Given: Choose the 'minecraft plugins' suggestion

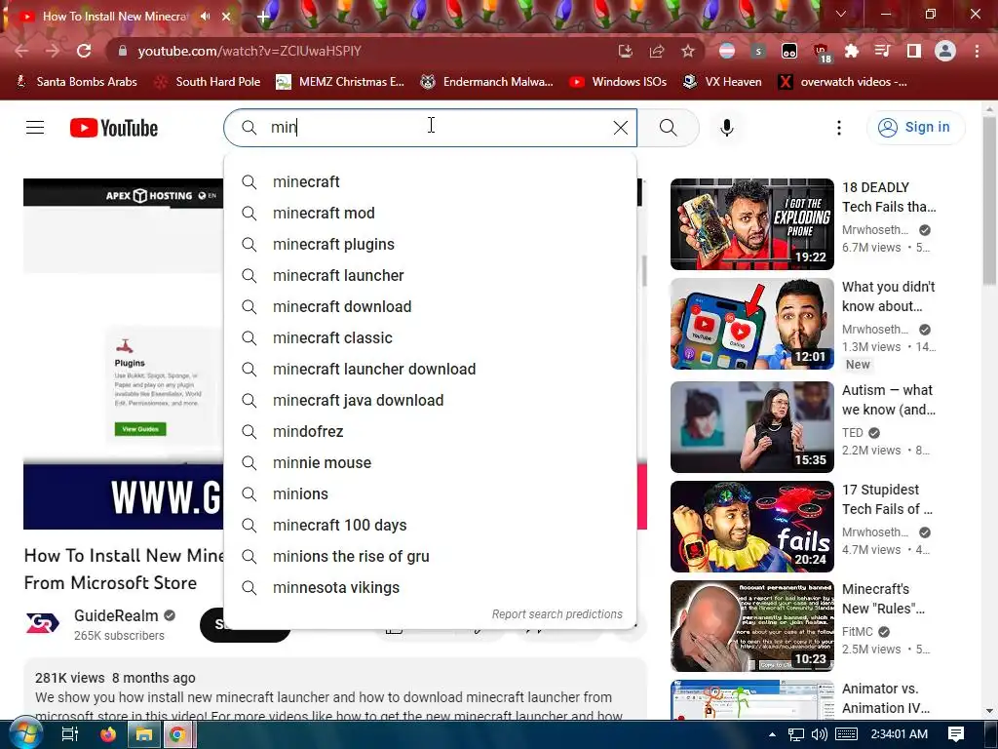Looking at the screenshot, I should (430, 245).
